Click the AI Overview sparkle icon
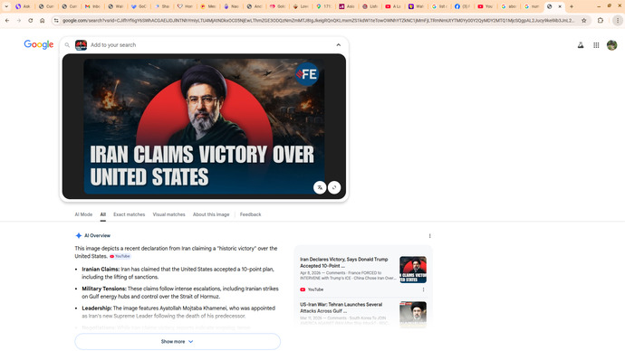 point(79,235)
